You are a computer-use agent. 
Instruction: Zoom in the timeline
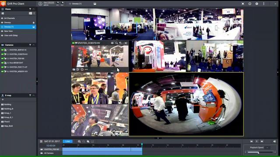[79, 141]
